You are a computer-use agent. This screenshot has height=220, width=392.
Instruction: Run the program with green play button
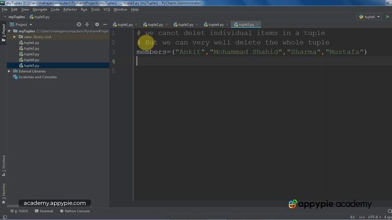coord(388,16)
